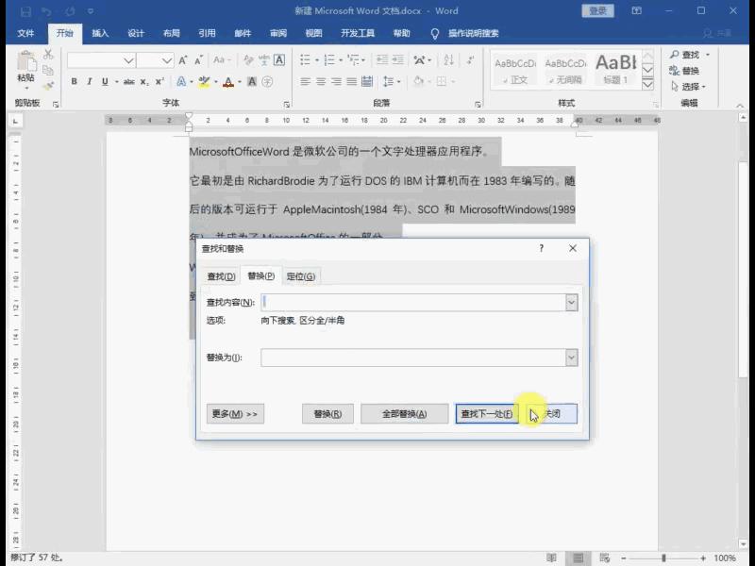Click the Strikethrough icon

point(129,80)
